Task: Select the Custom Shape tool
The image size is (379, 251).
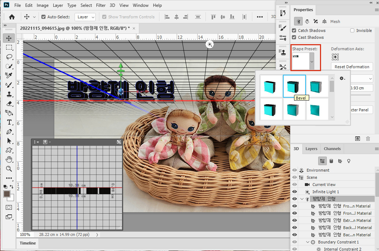Action: tap(9, 150)
